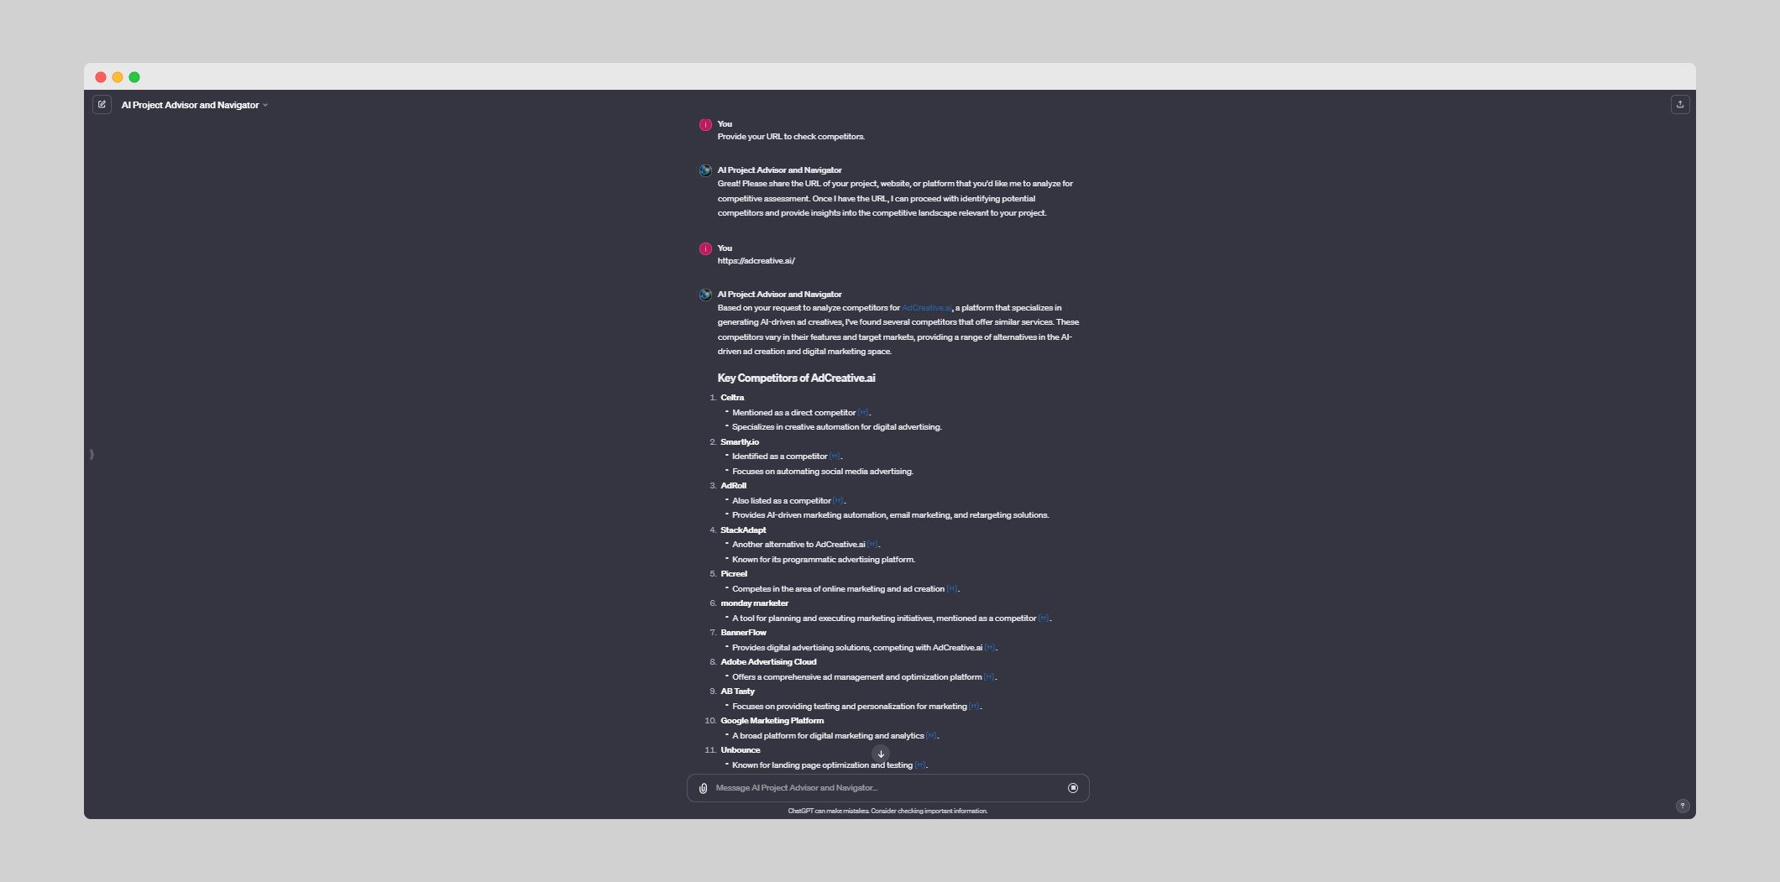Image resolution: width=1780 pixels, height=882 pixels.
Task: Click the stop generating button
Action: 1072,788
